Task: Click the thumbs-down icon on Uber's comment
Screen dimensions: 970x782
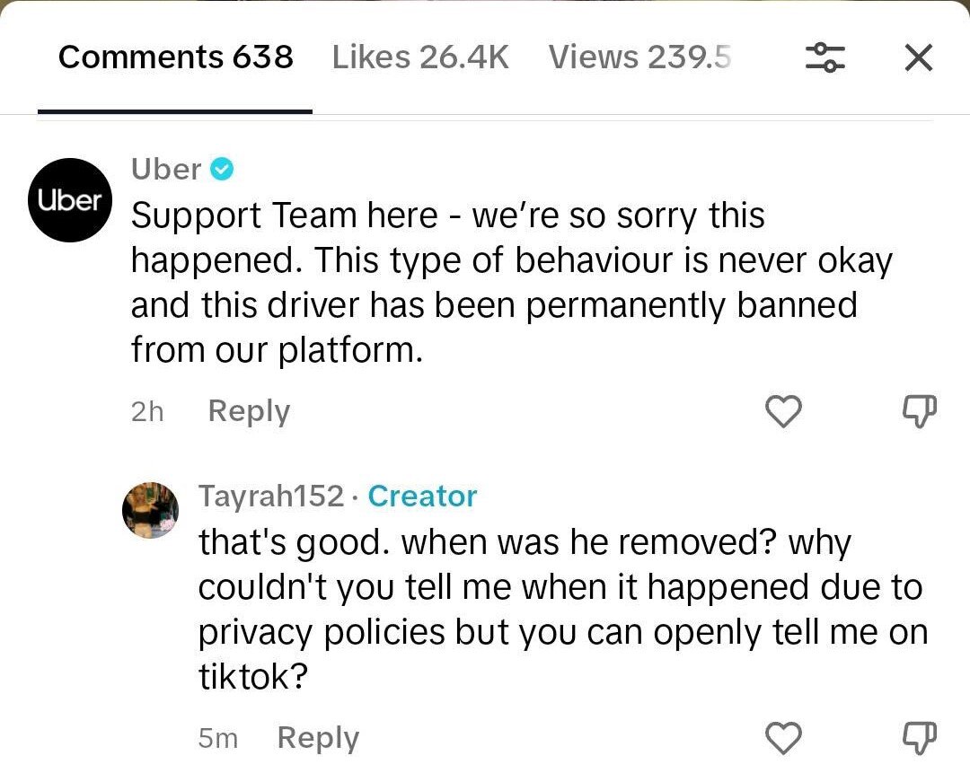Action: [919, 411]
